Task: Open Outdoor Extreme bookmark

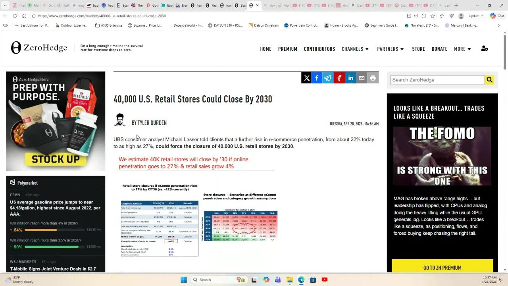Action: 71,25
